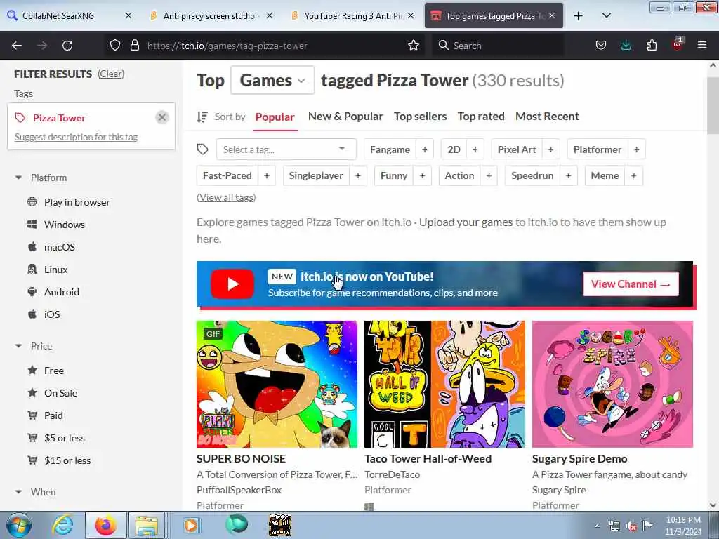Open the extensions puzzle icon
Viewport: 719px width, 539px height.
pyautogui.click(x=652, y=46)
